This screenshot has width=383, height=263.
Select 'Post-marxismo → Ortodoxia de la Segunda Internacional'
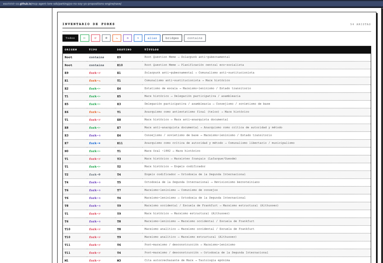point(206,252)
